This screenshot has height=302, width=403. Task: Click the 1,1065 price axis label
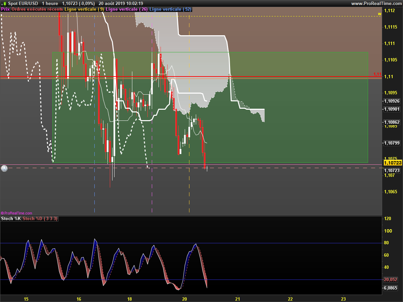(x=391, y=192)
